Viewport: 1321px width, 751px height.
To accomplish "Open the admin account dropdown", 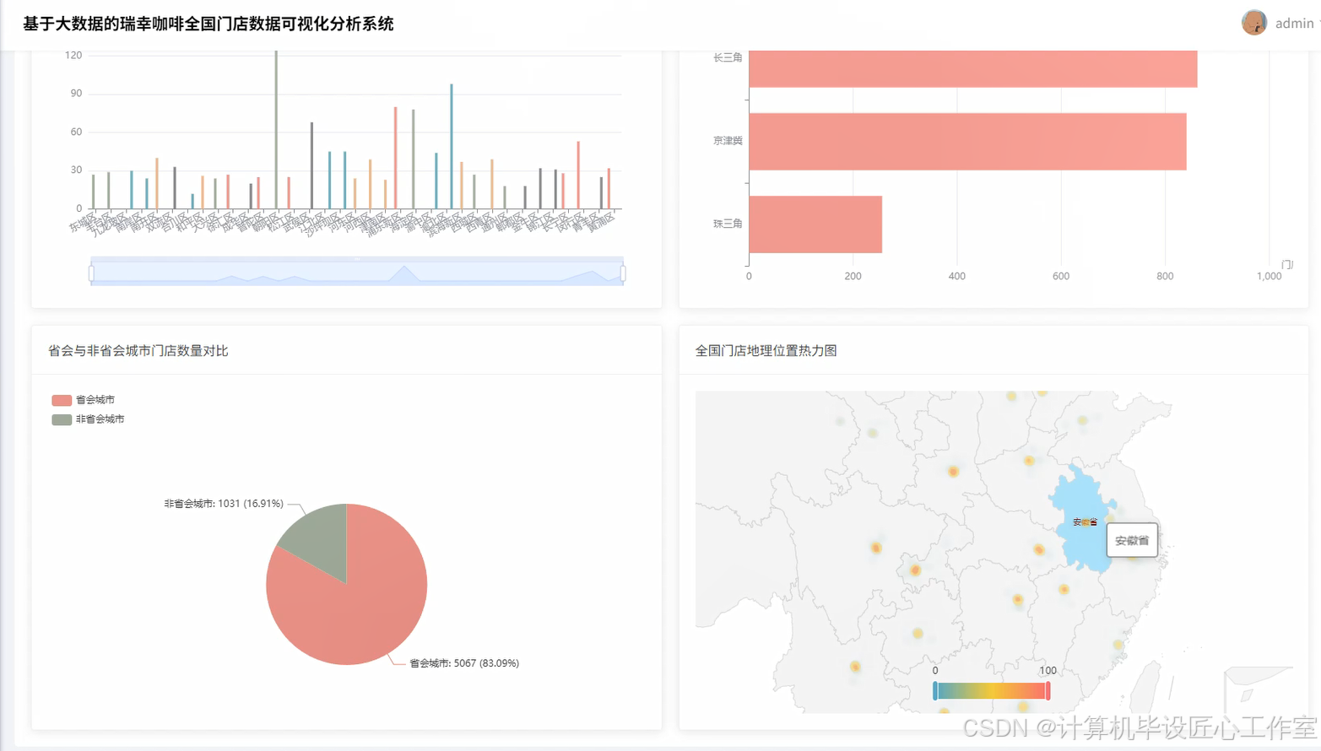I will (1297, 24).
